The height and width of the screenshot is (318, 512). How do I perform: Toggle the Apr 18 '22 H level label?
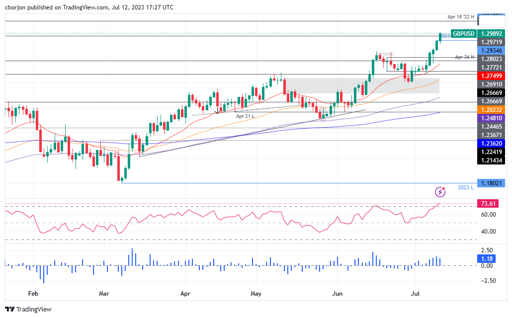[460, 16]
